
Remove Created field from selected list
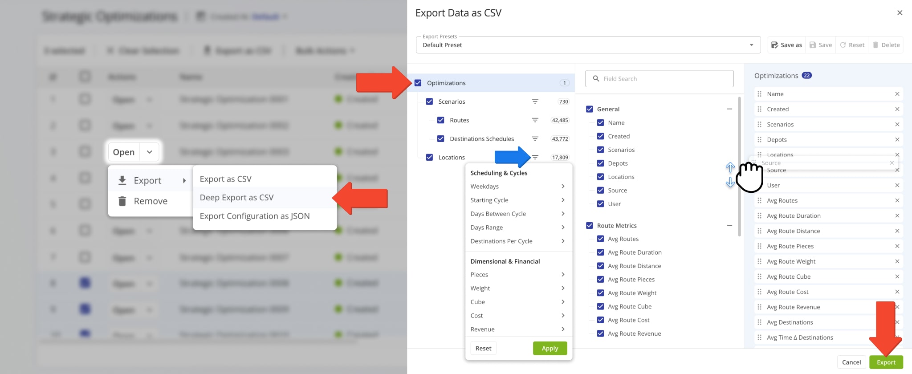897,109
